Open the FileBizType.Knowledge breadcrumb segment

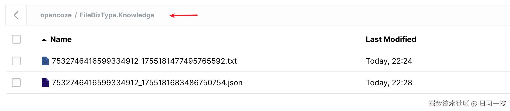[x=117, y=15]
